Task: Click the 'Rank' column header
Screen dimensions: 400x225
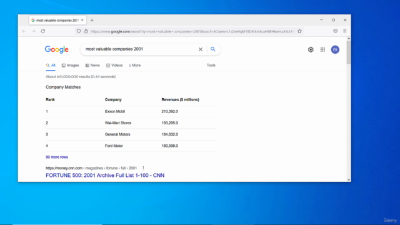Action: point(50,99)
